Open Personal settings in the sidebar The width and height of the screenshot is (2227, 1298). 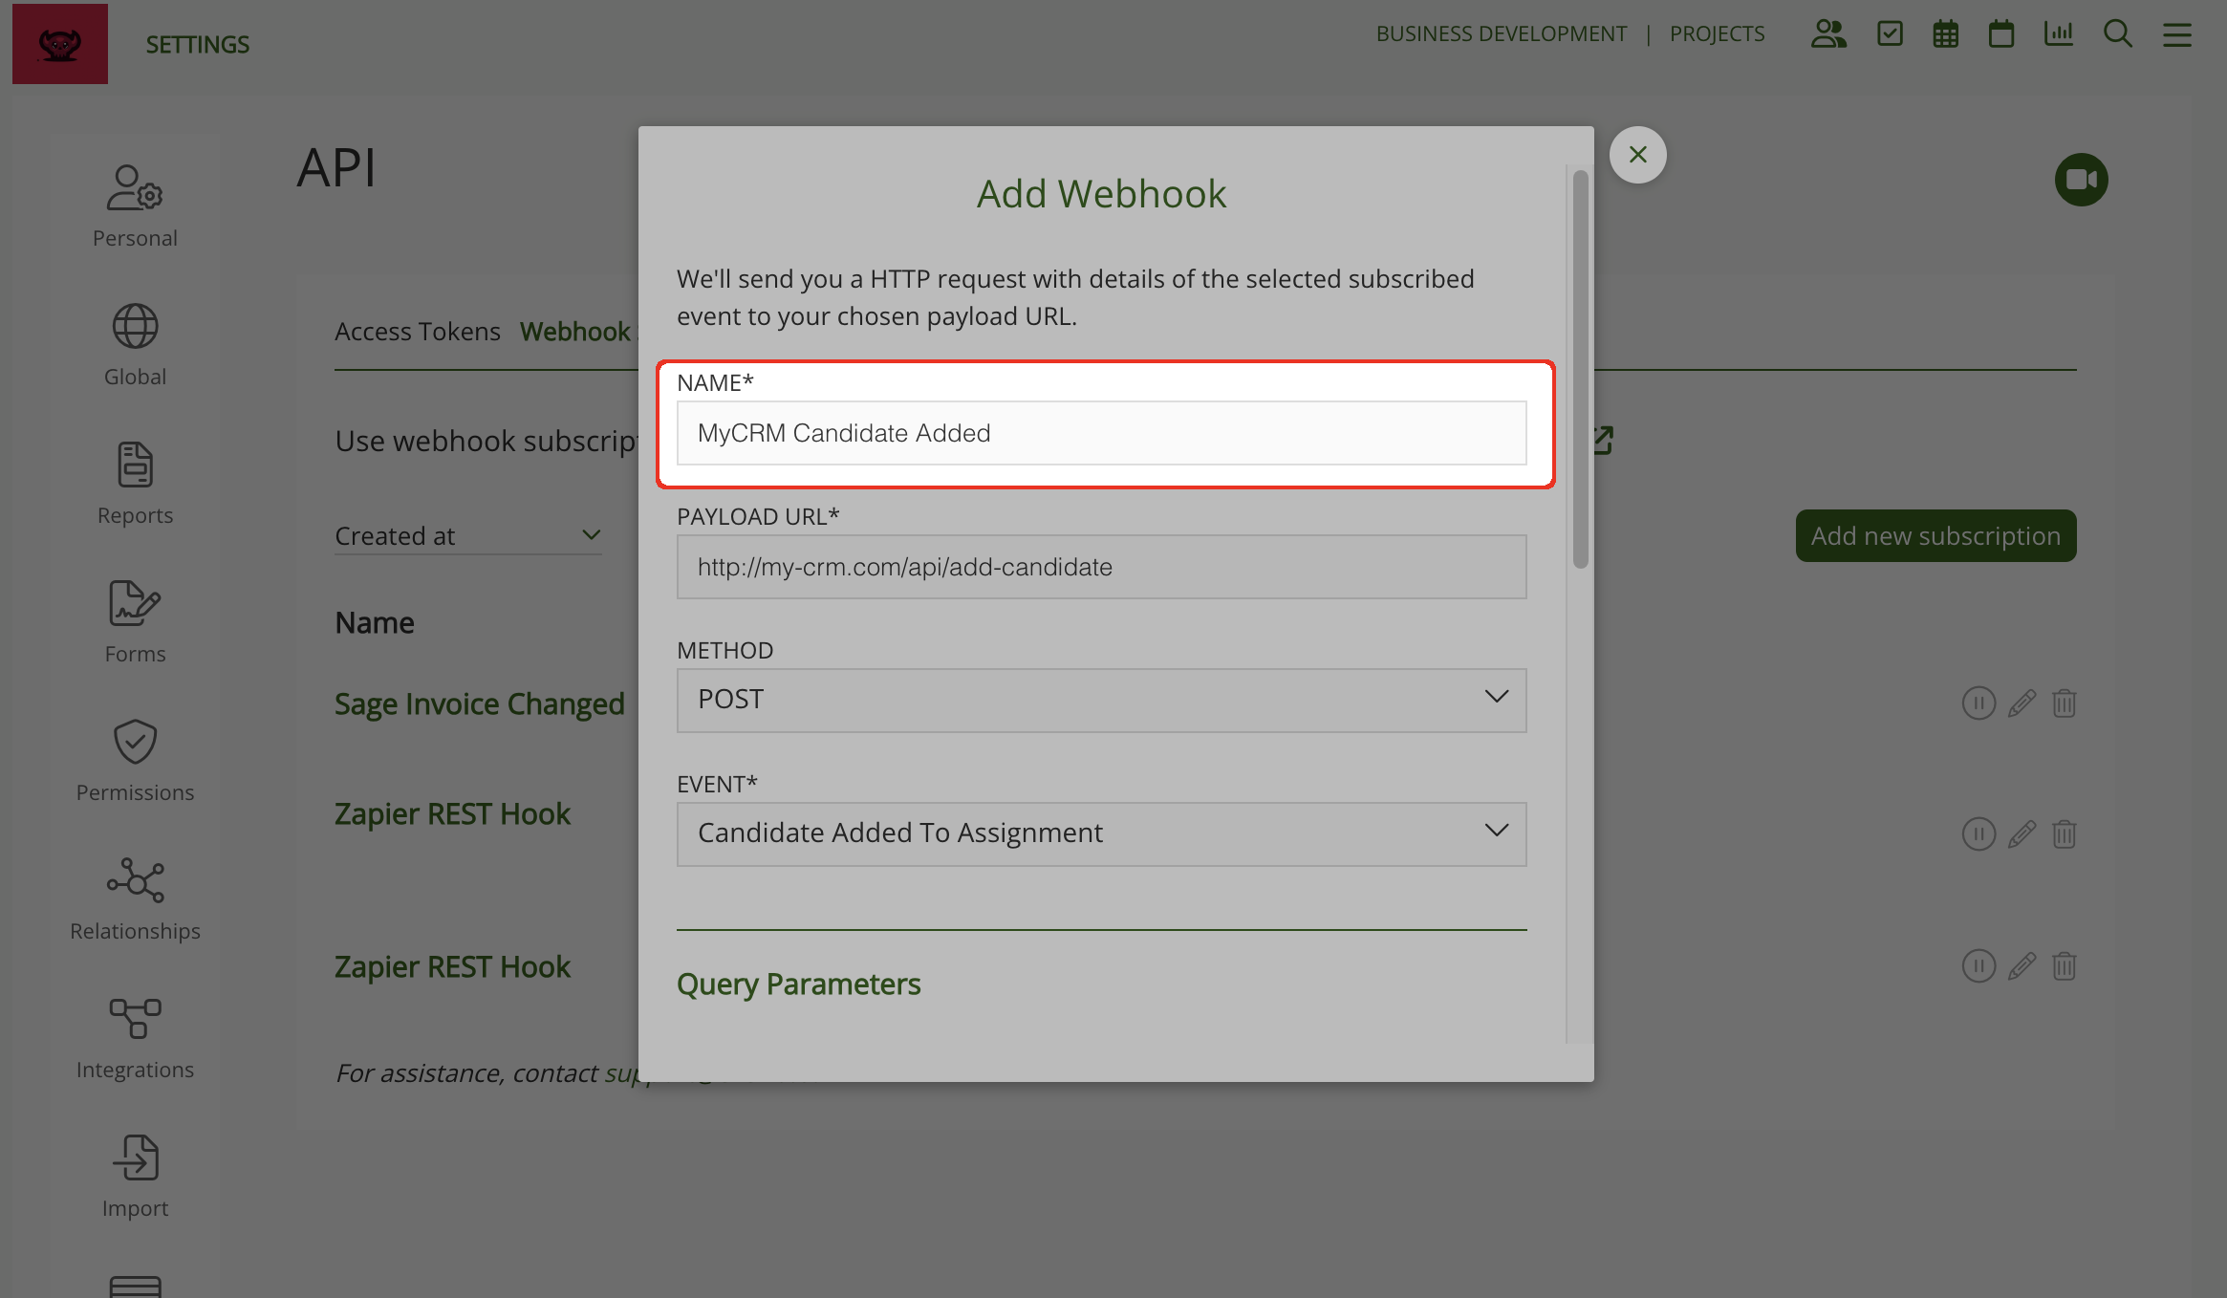point(135,206)
